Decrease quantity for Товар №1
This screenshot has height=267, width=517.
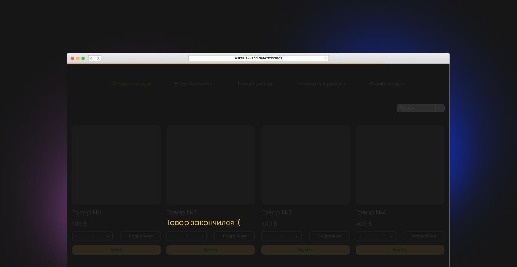(77, 236)
